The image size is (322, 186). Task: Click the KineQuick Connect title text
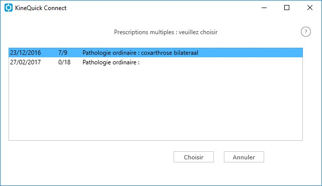[41, 8]
